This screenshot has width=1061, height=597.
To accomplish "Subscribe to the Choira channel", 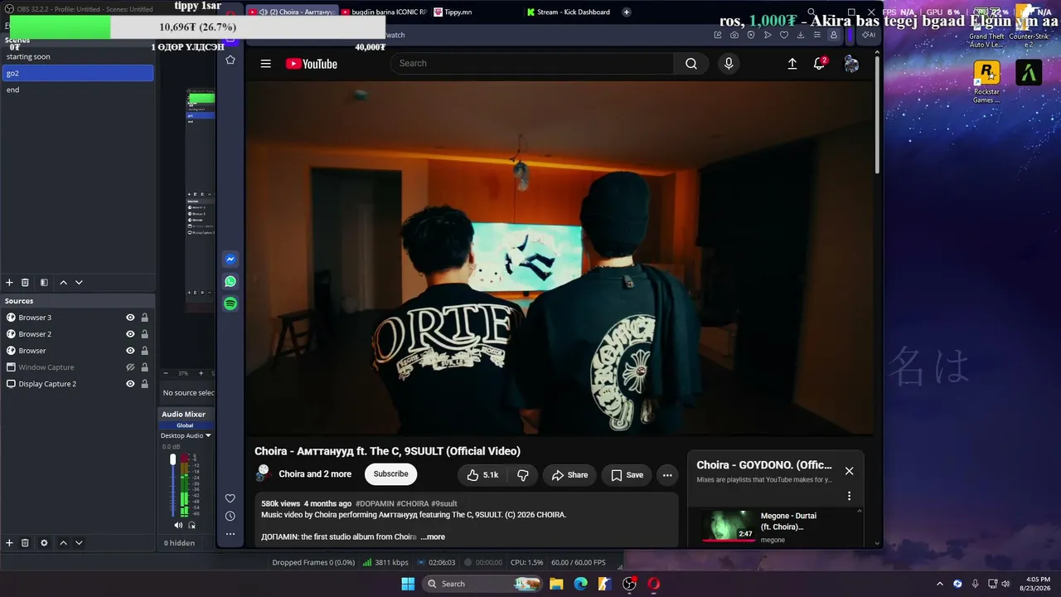I will tap(390, 474).
